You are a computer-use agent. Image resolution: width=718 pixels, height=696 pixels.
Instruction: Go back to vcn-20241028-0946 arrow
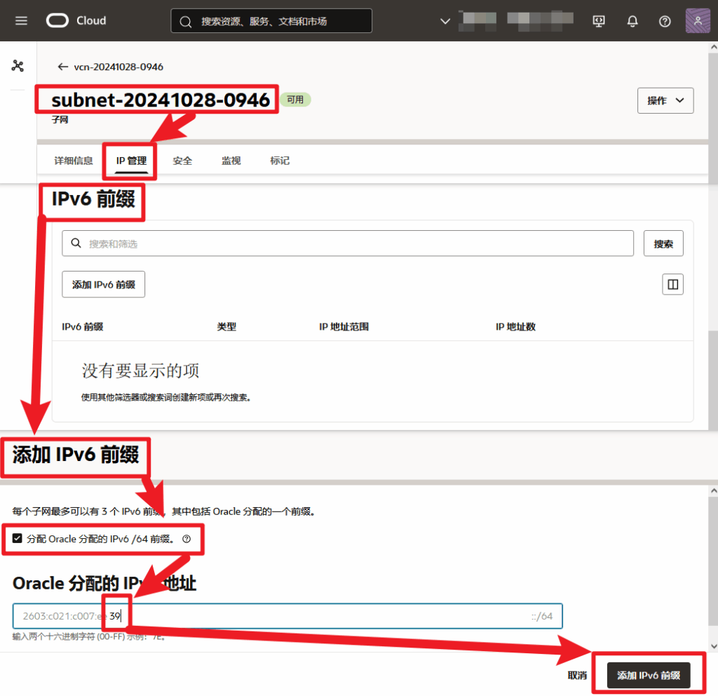tap(62, 67)
